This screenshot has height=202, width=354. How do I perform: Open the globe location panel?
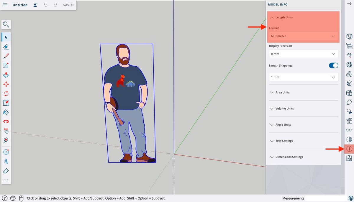pos(349,139)
